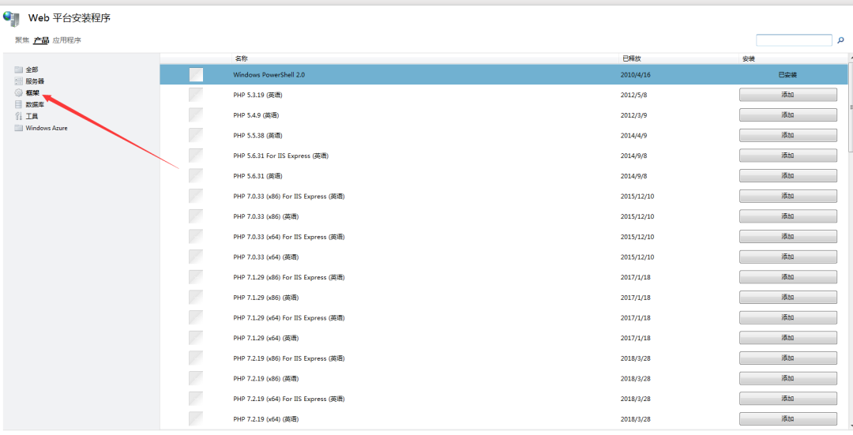Click icon of PHP 7.2.19 (x86) For IIS Express

[x=196, y=358]
